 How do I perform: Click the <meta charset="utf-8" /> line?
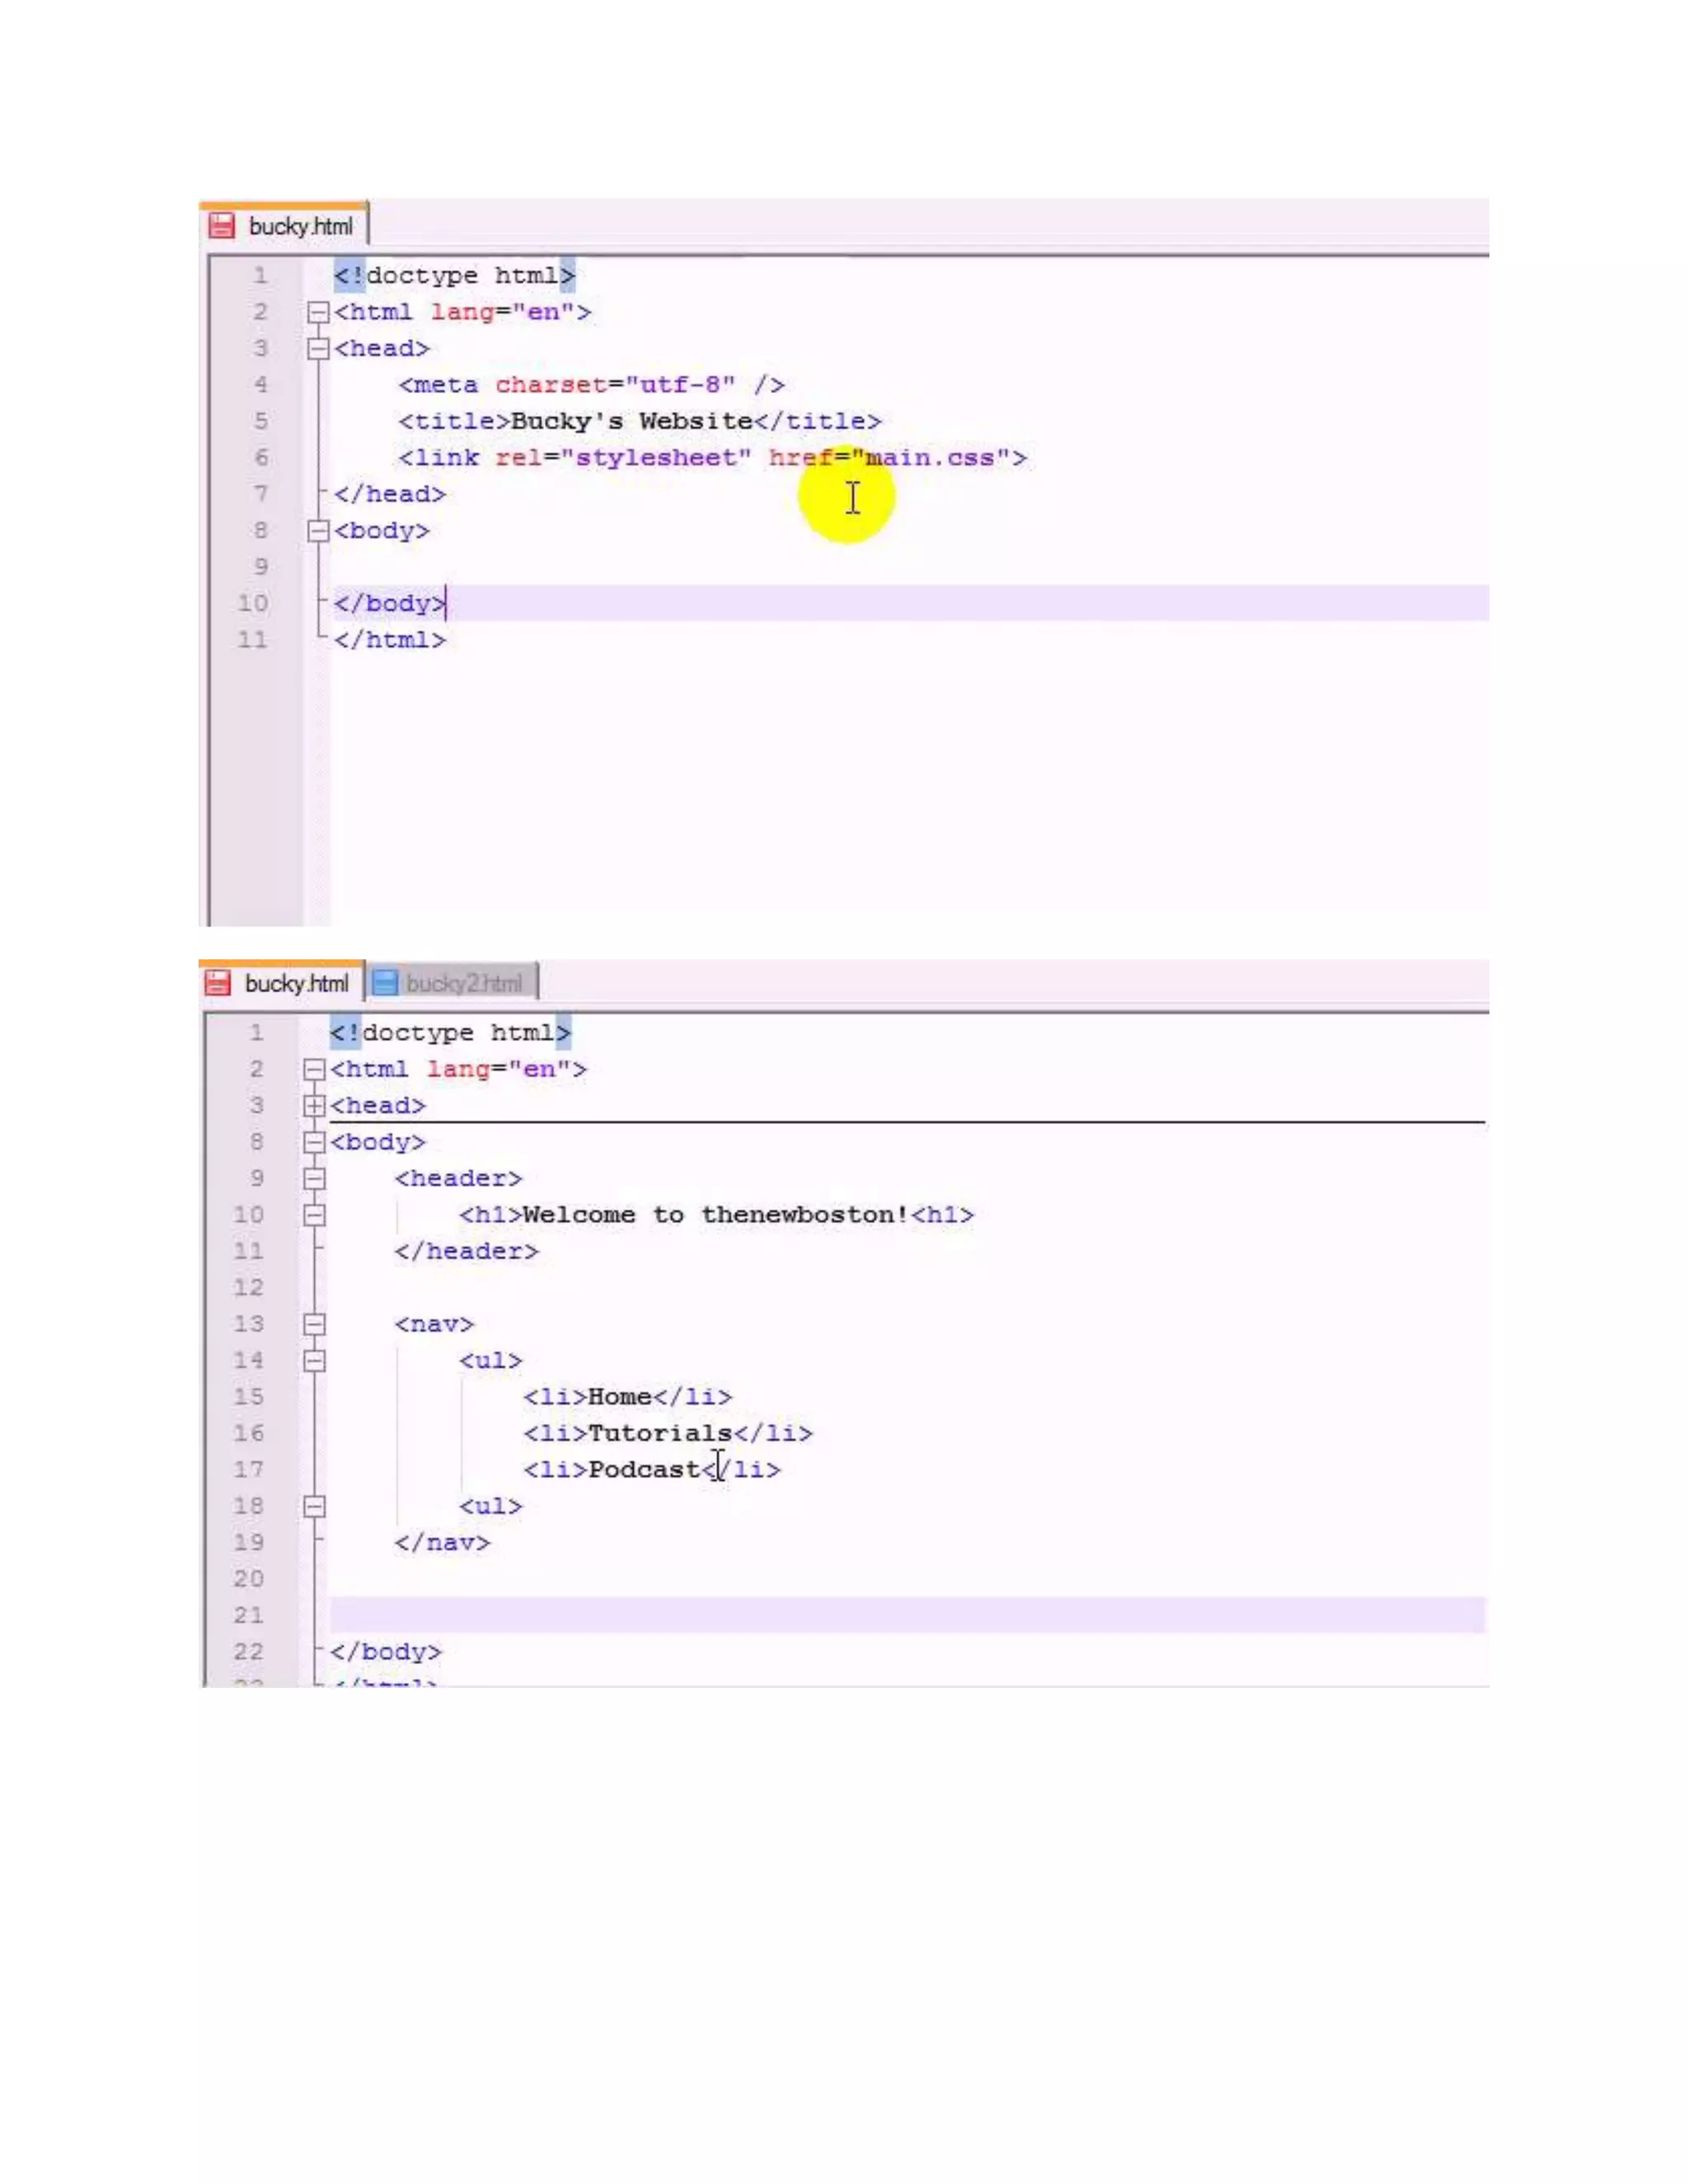pos(591,385)
